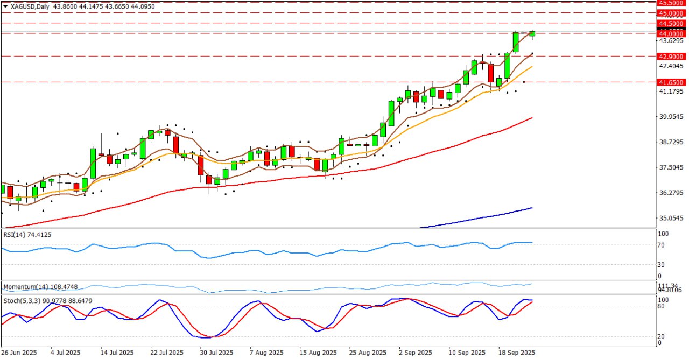The height and width of the screenshot is (359, 689).
Task: Click the 18 Sep 2025 date label
Action: click(515, 353)
